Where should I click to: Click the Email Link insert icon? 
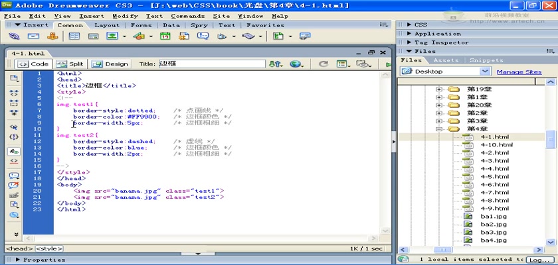pos(33,36)
